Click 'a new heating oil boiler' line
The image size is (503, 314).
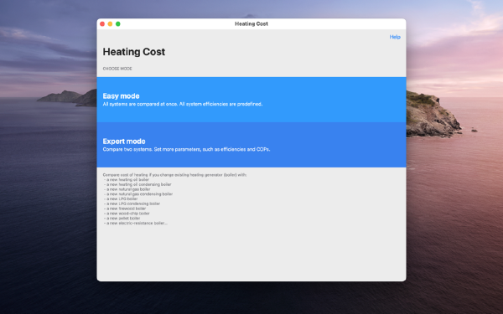(127, 180)
